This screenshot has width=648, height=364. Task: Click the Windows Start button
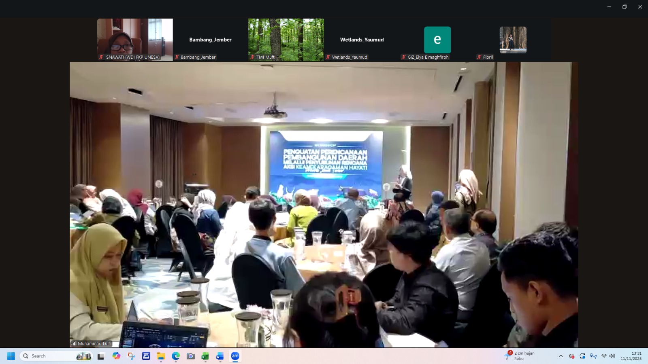11,356
